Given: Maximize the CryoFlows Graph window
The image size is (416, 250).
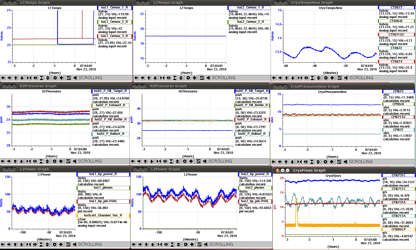Looking at the screenshot, I should 288,170.
